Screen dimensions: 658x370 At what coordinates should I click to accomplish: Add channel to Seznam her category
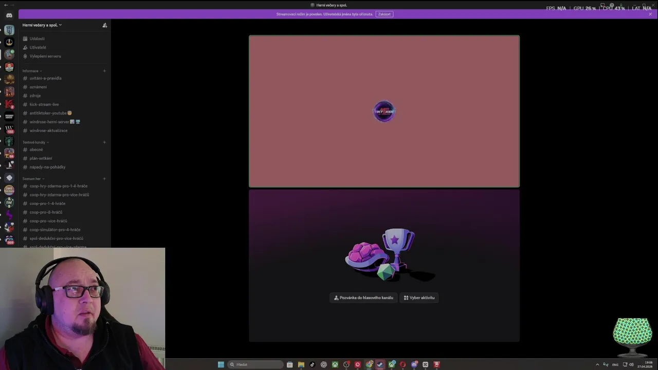(104, 179)
